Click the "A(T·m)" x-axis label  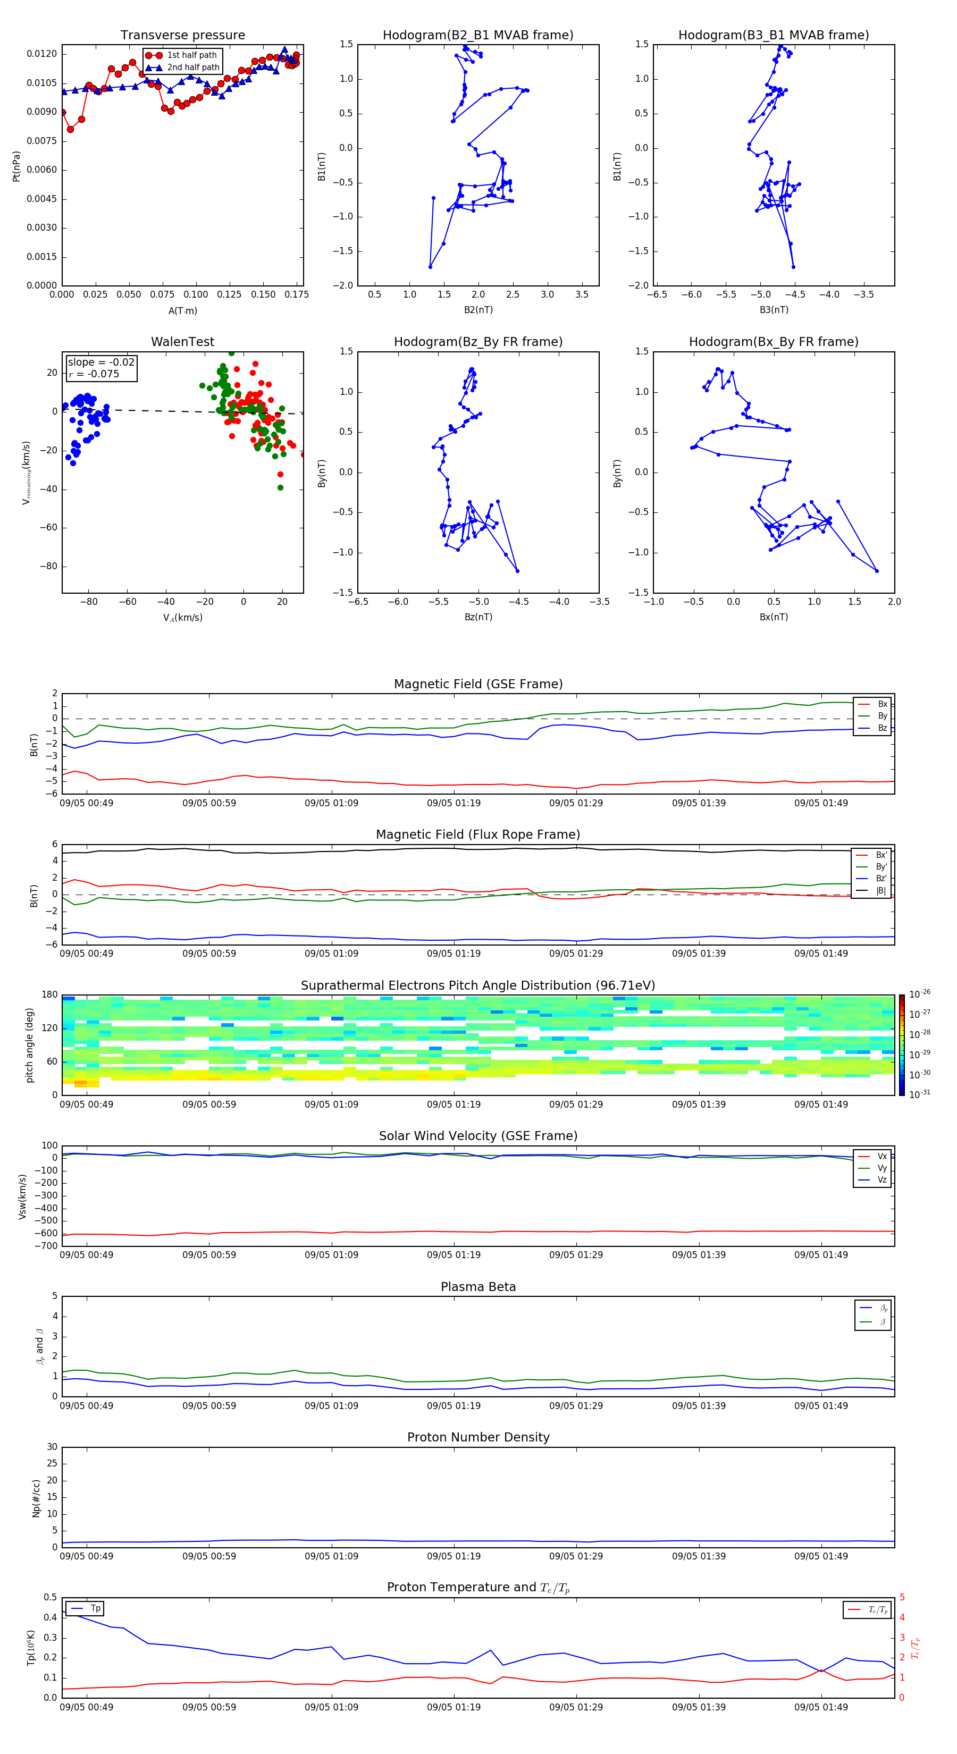point(182,310)
